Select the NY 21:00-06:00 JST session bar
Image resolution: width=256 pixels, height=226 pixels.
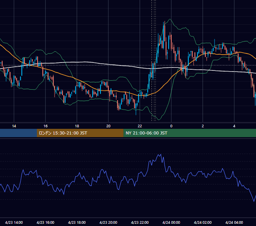[189, 133]
